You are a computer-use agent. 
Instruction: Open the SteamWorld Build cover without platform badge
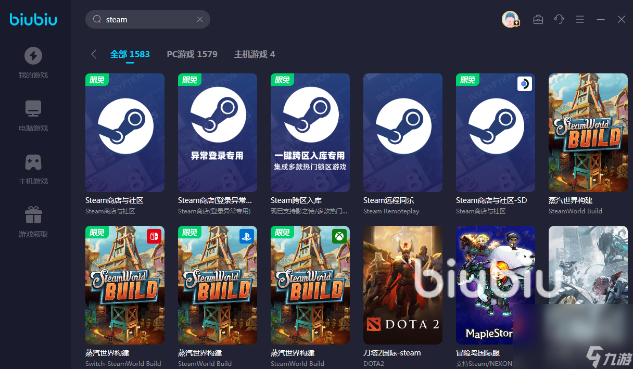[x=588, y=133]
